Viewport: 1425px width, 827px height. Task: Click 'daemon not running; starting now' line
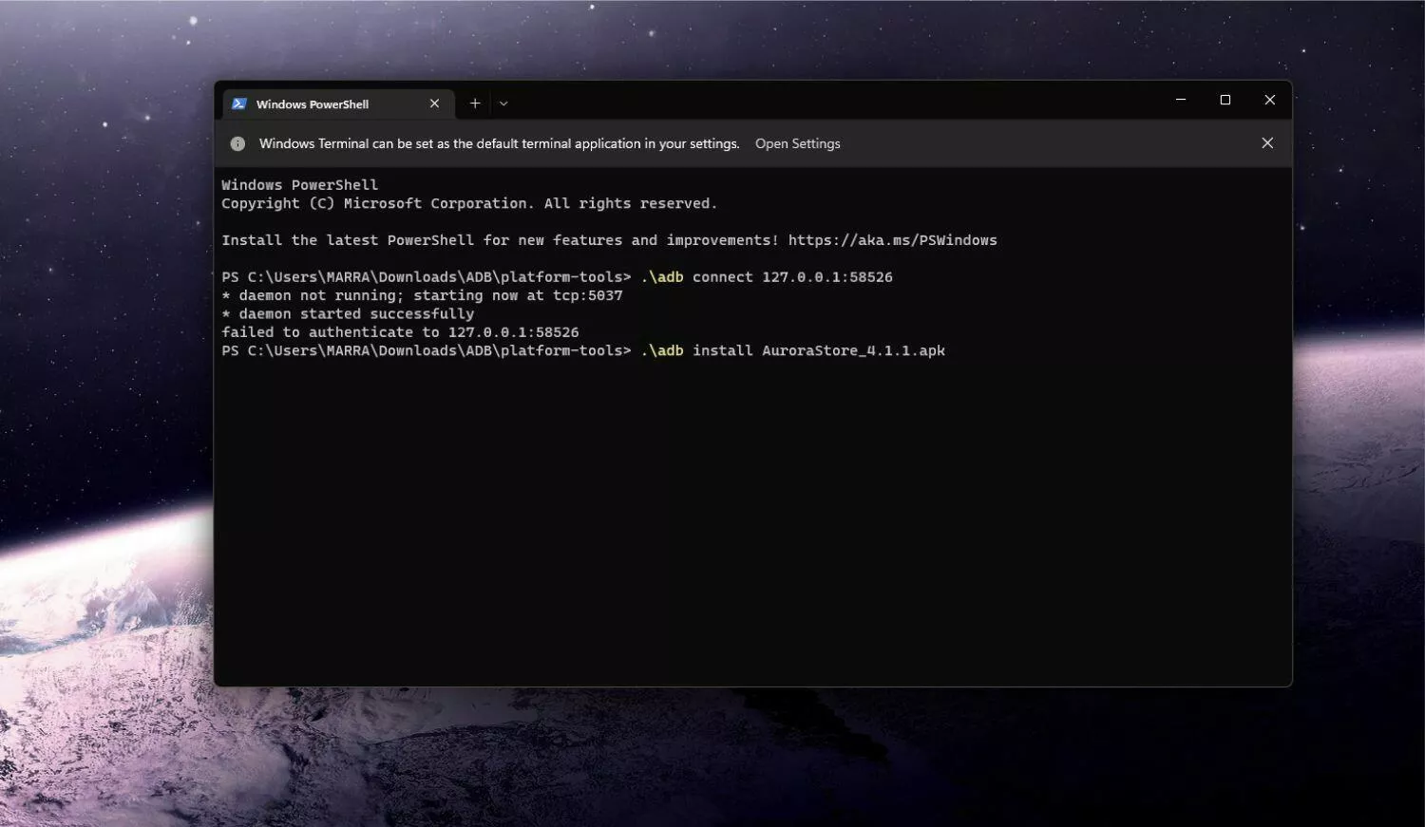pyautogui.click(x=422, y=295)
